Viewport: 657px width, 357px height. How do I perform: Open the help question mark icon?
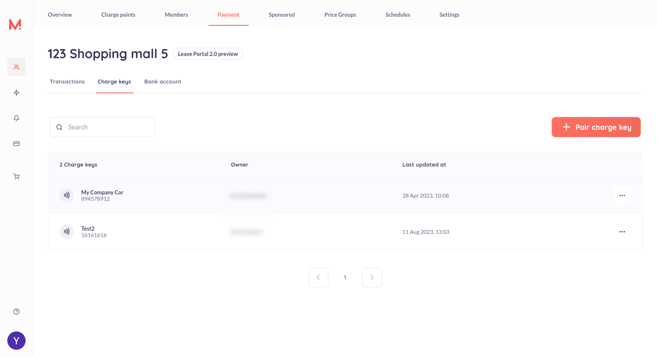point(16,312)
